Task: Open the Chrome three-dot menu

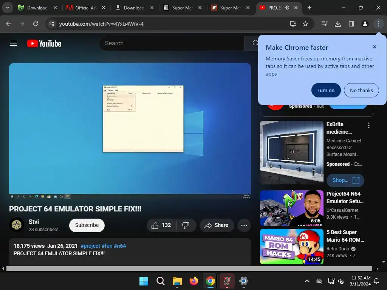Action: pyautogui.click(x=379, y=24)
